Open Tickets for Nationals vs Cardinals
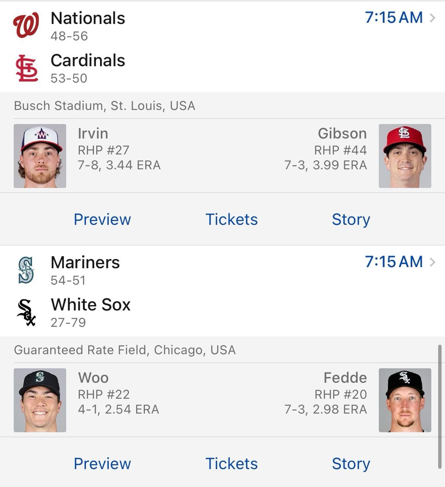The width and height of the screenshot is (445, 487). click(x=231, y=220)
